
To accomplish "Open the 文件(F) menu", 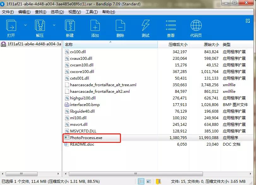I will click(x=8, y=12).
